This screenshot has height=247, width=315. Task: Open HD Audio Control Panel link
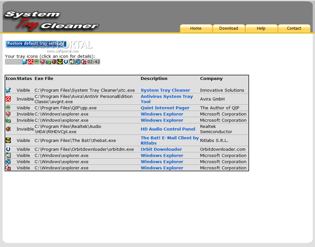(x=168, y=129)
